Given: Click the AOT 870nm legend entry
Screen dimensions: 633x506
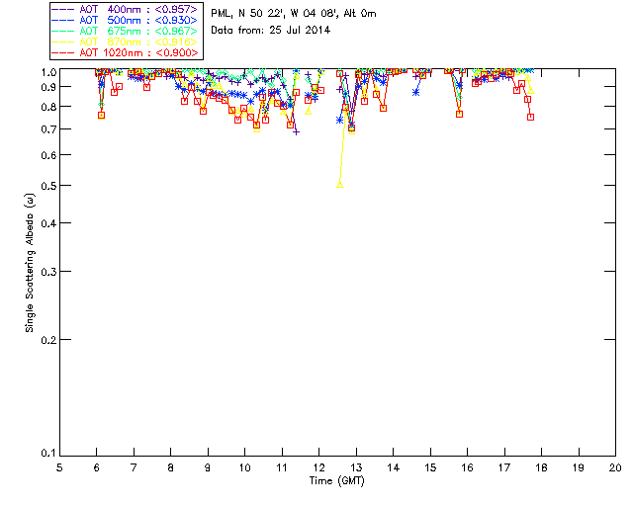Looking at the screenshot, I should tap(126, 42).
